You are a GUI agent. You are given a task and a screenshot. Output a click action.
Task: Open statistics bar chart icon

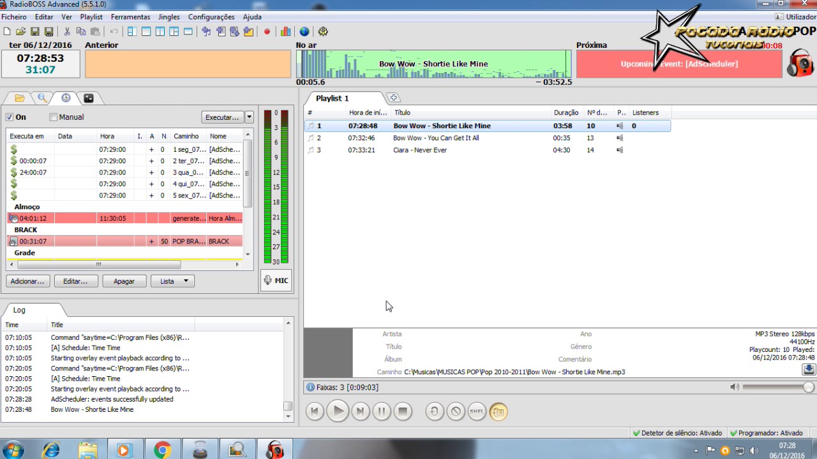click(x=285, y=31)
